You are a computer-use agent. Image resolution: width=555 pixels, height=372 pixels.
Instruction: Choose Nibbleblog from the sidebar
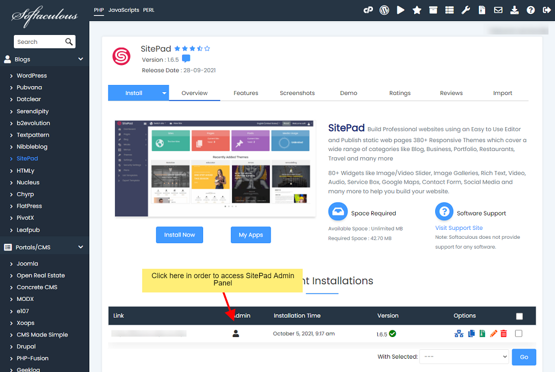tap(32, 147)
